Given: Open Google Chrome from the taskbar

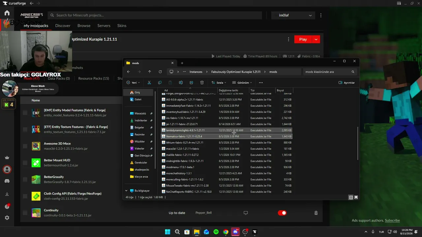Looking at the screenshot, I should tap(226, 232).
